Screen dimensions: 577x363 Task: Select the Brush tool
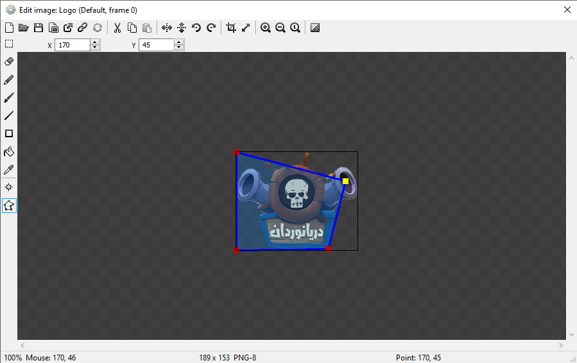[9, 97]
